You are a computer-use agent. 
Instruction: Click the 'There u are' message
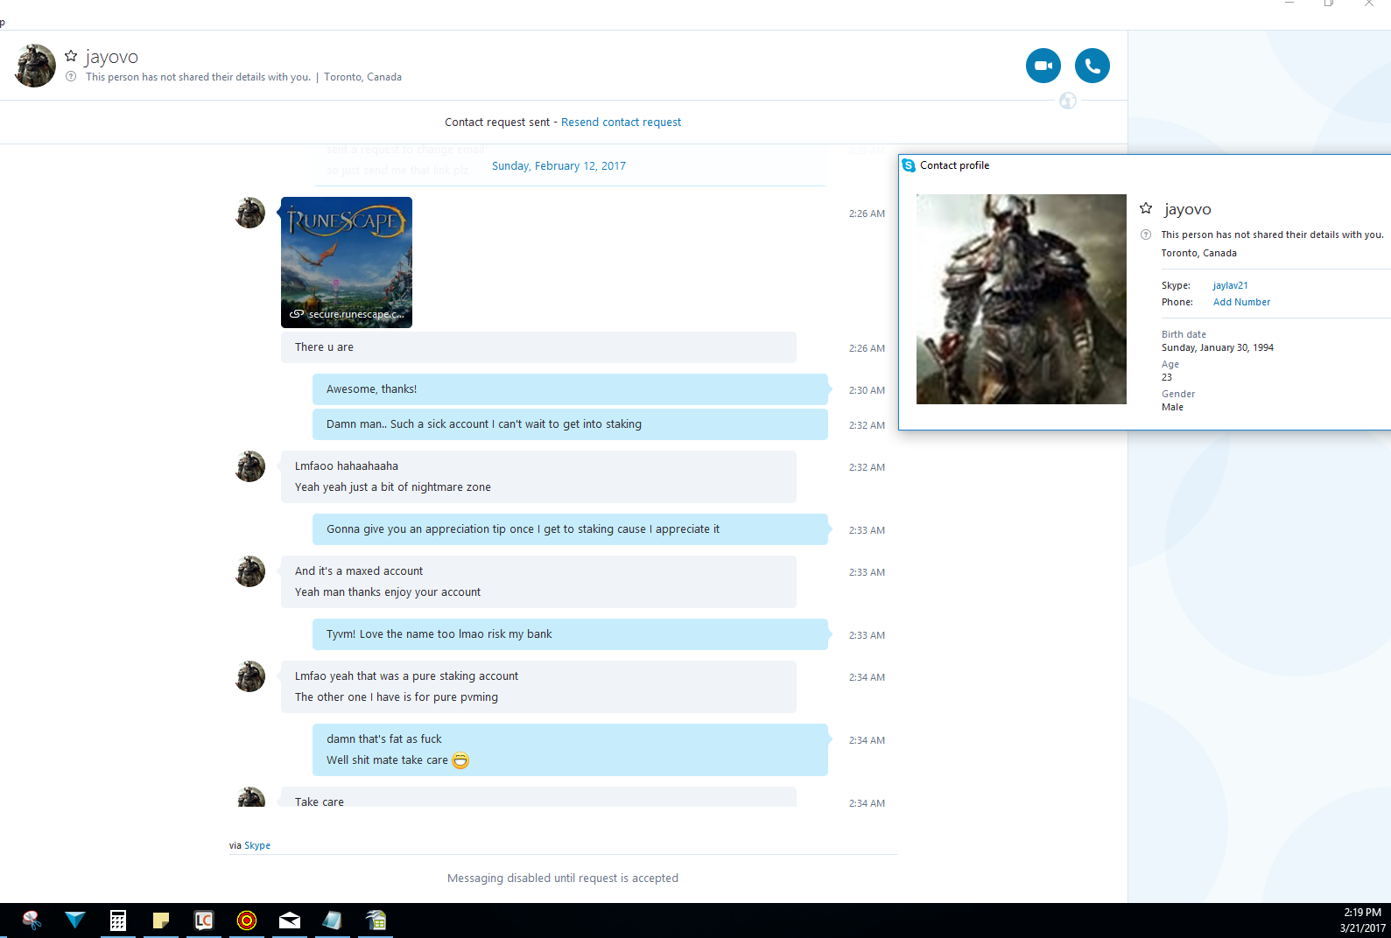(x=538, y=347)
